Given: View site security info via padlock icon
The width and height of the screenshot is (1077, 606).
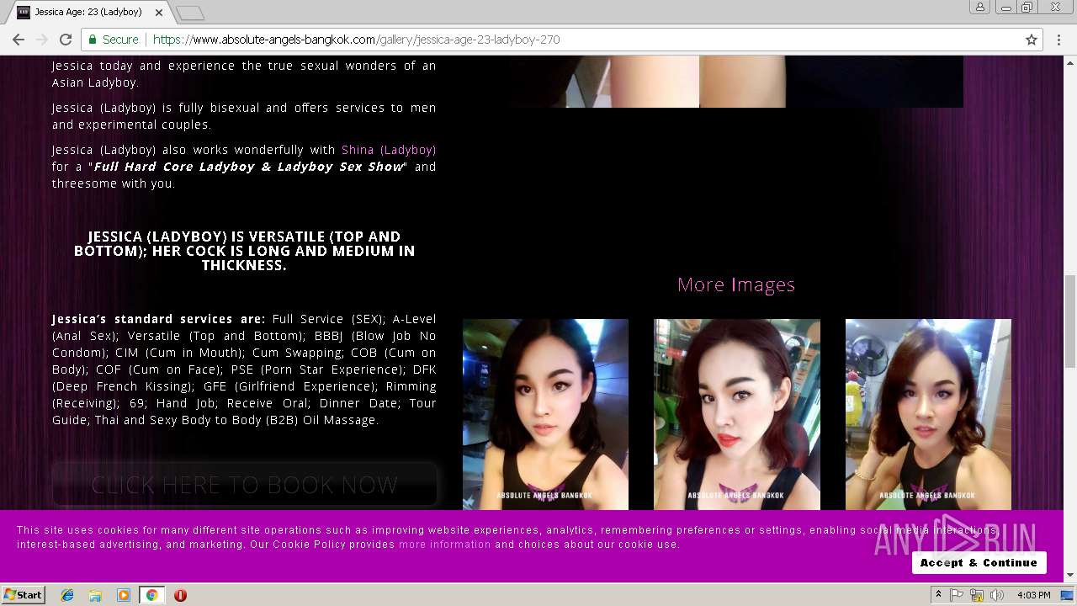Looking at the screenshot, I should [93, 40].
